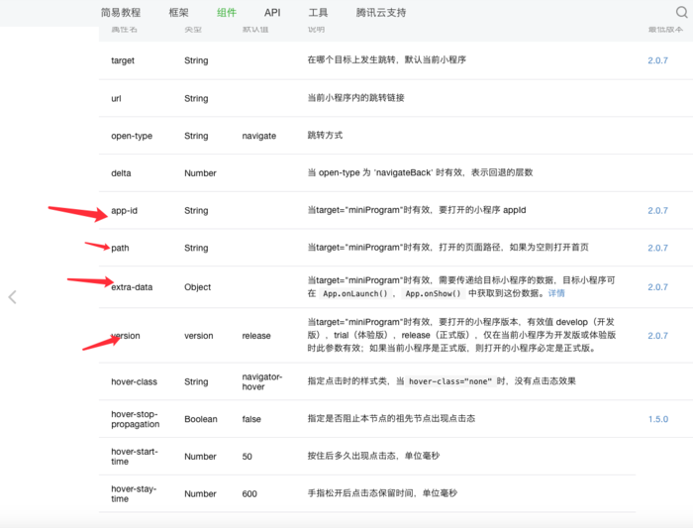Open the 简易教程 tab
The image size is (693, 528).
121,13
